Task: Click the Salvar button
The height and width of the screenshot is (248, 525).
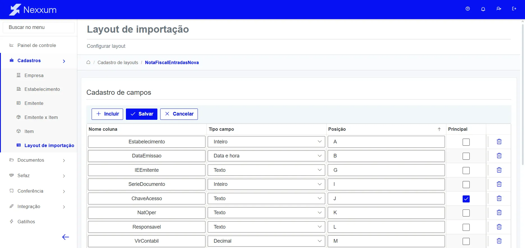Action: point(142,114)
